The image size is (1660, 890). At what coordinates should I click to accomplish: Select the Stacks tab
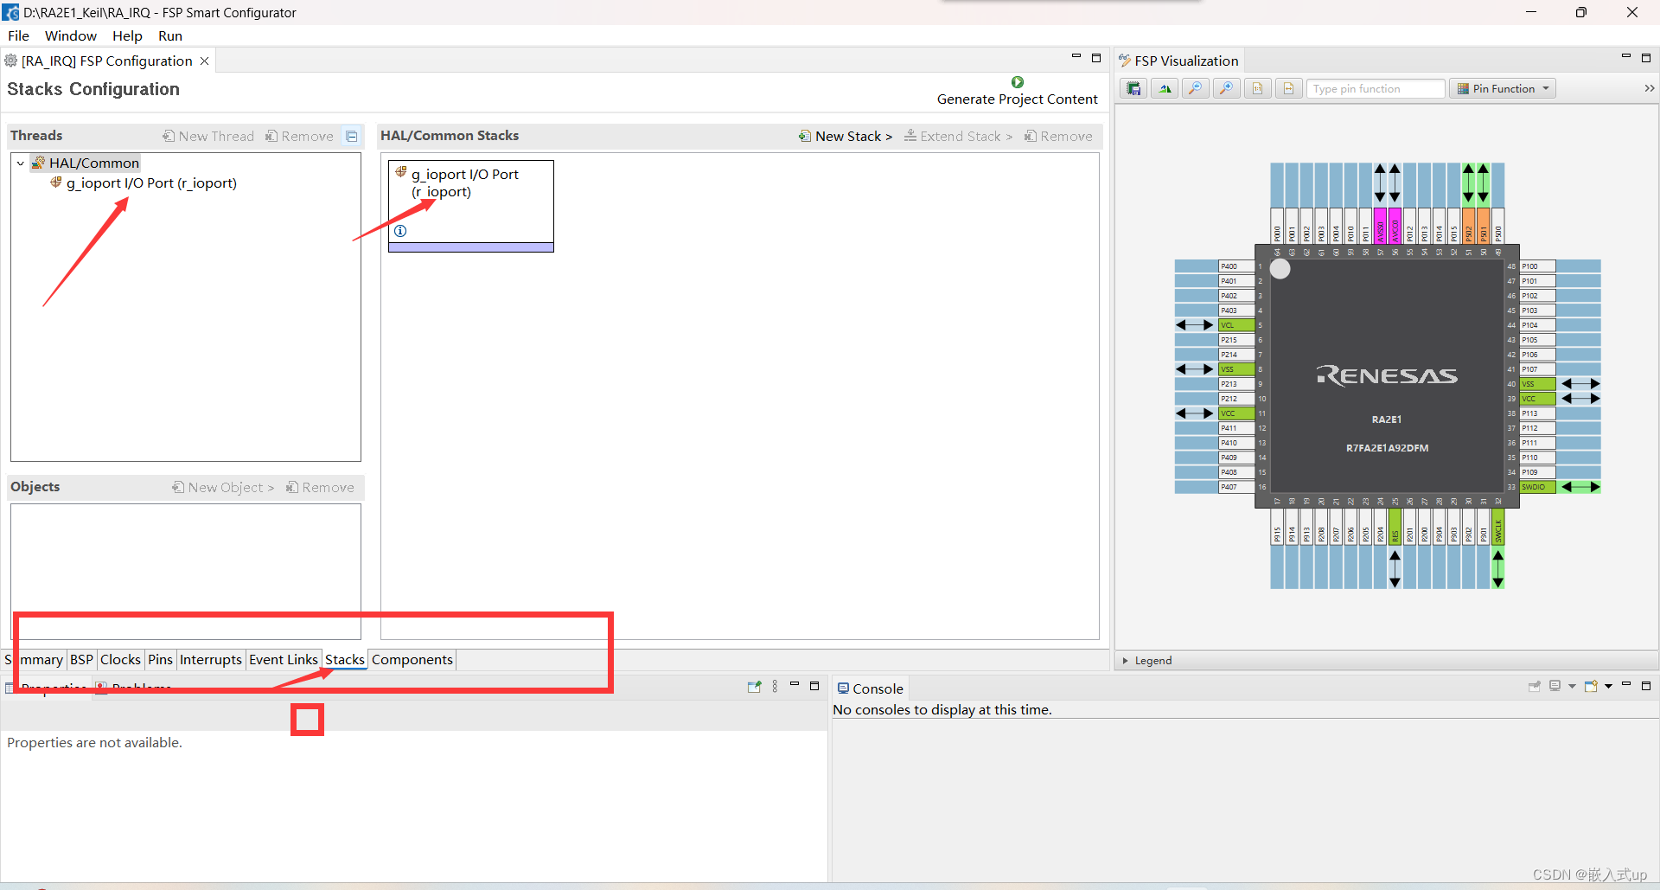click(x=345, y=660)
